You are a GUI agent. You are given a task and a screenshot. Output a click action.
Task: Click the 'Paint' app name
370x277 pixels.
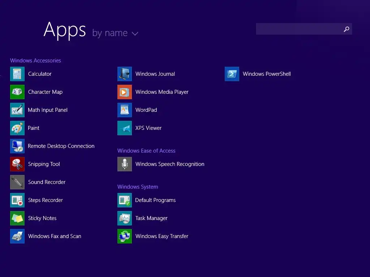click(34, 128)
